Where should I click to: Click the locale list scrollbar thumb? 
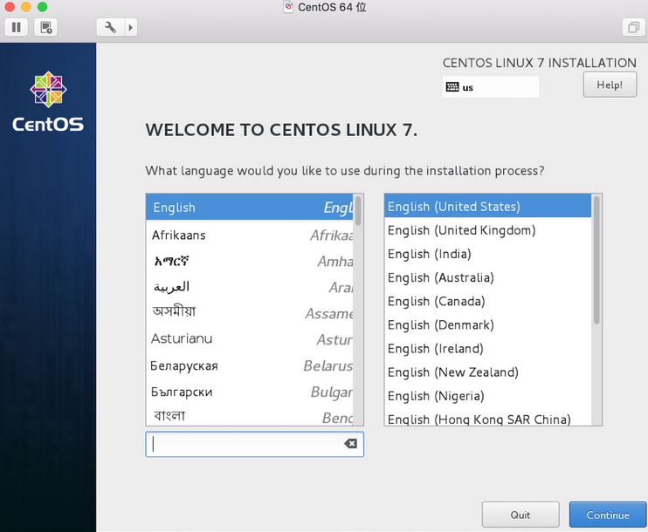click(596, 260)
